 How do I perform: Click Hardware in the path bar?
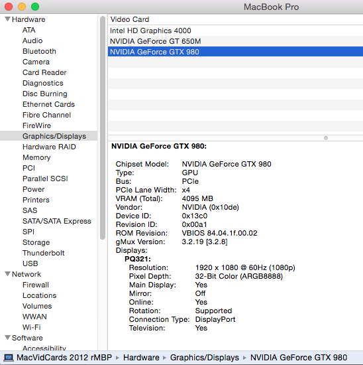141,358
